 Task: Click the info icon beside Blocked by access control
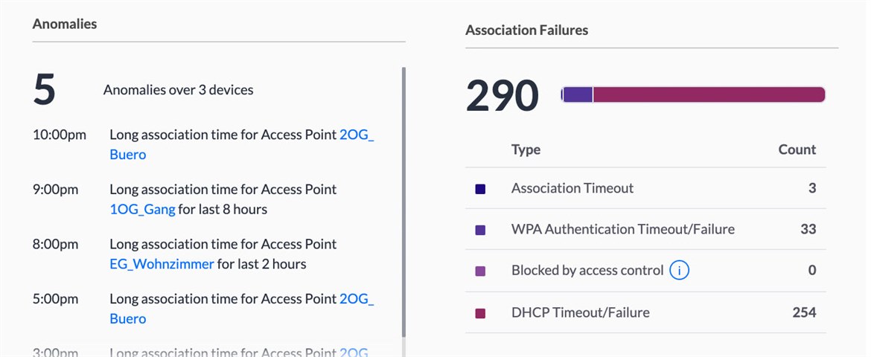click(679, 271)
